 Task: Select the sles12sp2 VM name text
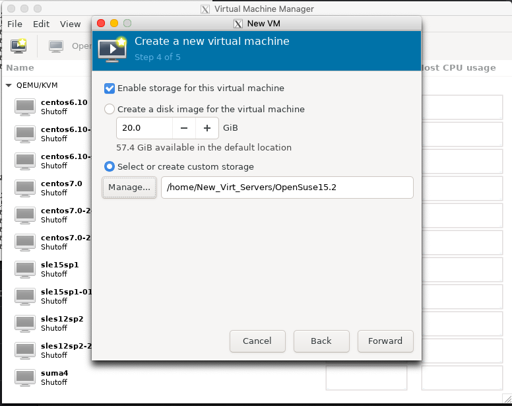(62, 319)
